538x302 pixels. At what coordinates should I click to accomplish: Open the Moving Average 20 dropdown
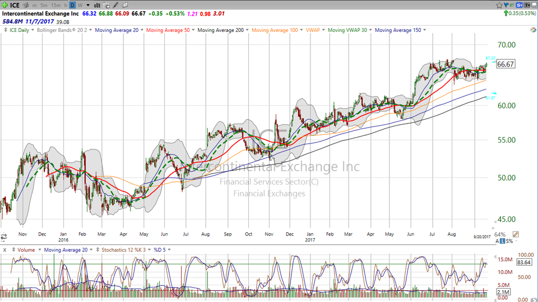coord(142,30)
